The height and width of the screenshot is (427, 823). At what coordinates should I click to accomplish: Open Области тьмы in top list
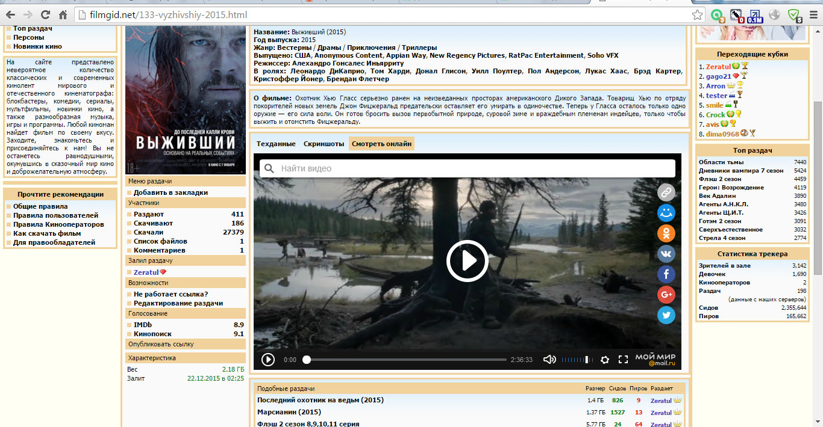coord(721,162)
